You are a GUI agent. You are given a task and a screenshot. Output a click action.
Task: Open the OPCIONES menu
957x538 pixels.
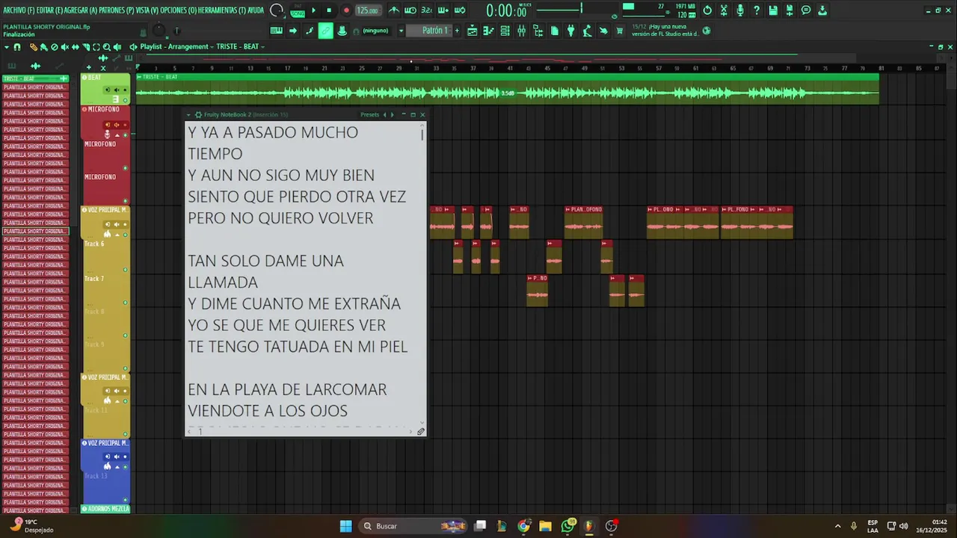tap(178, 10)
